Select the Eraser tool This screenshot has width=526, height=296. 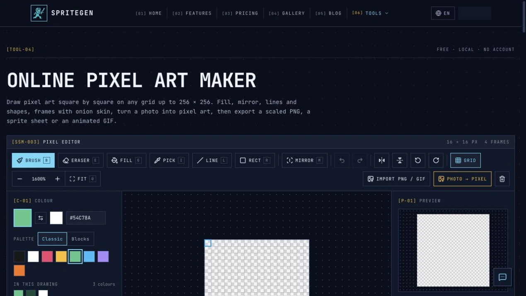pyautogui.click(x=81, y=160)
